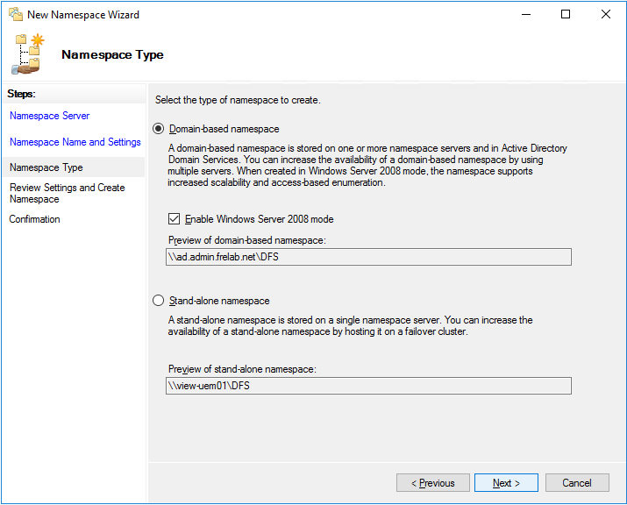
Task: Cancel the namespace wizard
Action: pos(576,483)
